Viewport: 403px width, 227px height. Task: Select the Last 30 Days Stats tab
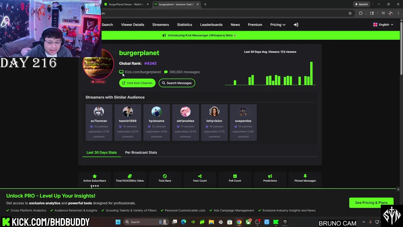pyautogui.click(x=102, y=152)
